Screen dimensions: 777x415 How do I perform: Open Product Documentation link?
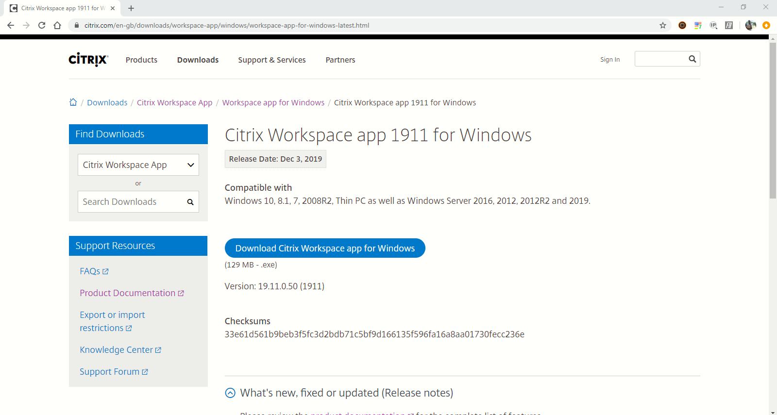coord(132,293)
